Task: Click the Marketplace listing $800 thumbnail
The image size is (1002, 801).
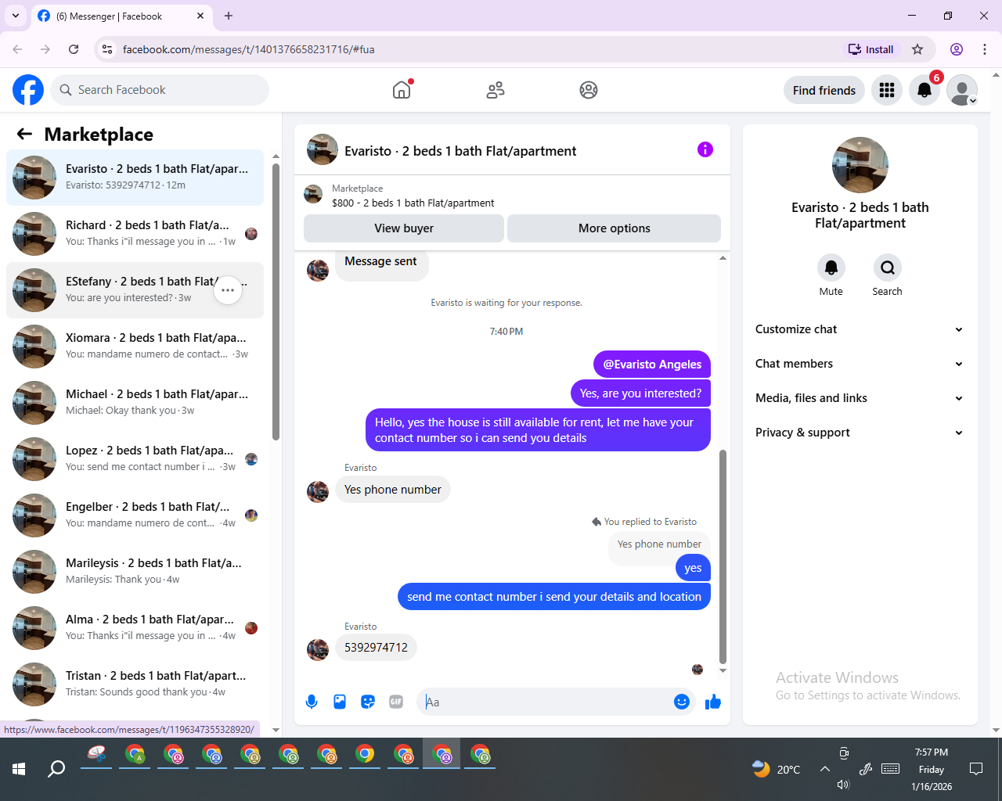Action: click(313, 194)
